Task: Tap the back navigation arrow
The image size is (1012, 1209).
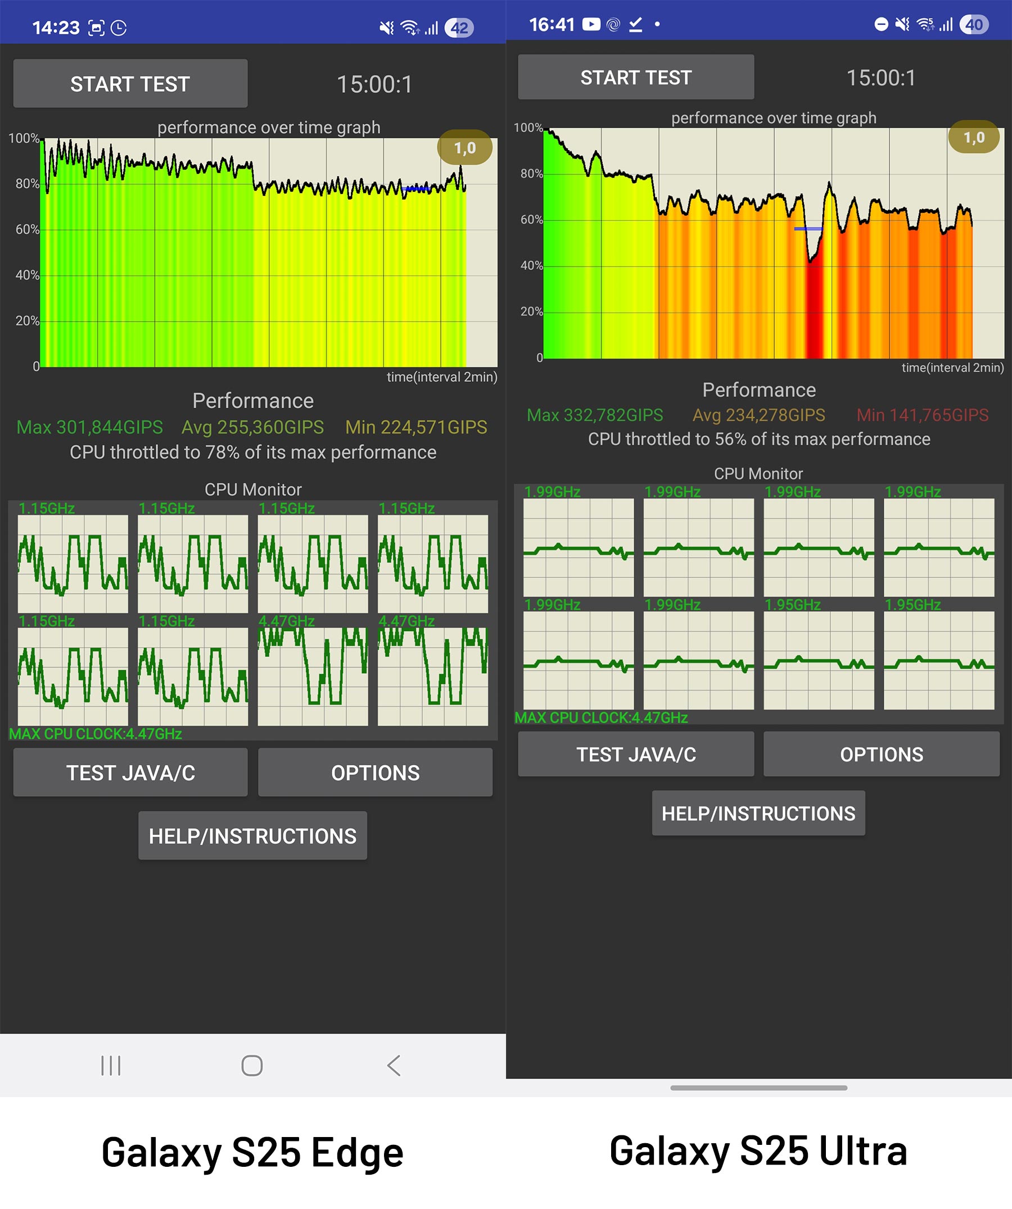Action: coord(394,1066)
